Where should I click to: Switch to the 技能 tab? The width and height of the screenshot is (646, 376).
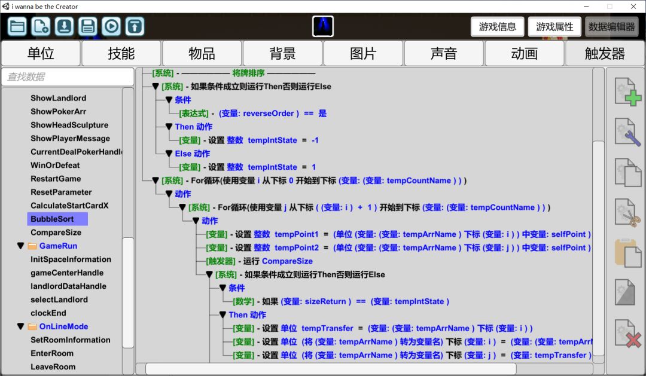click(121, 54)
